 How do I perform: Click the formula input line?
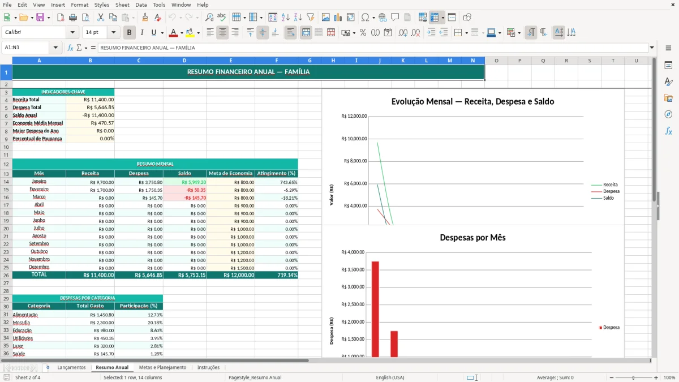(372, 48)
